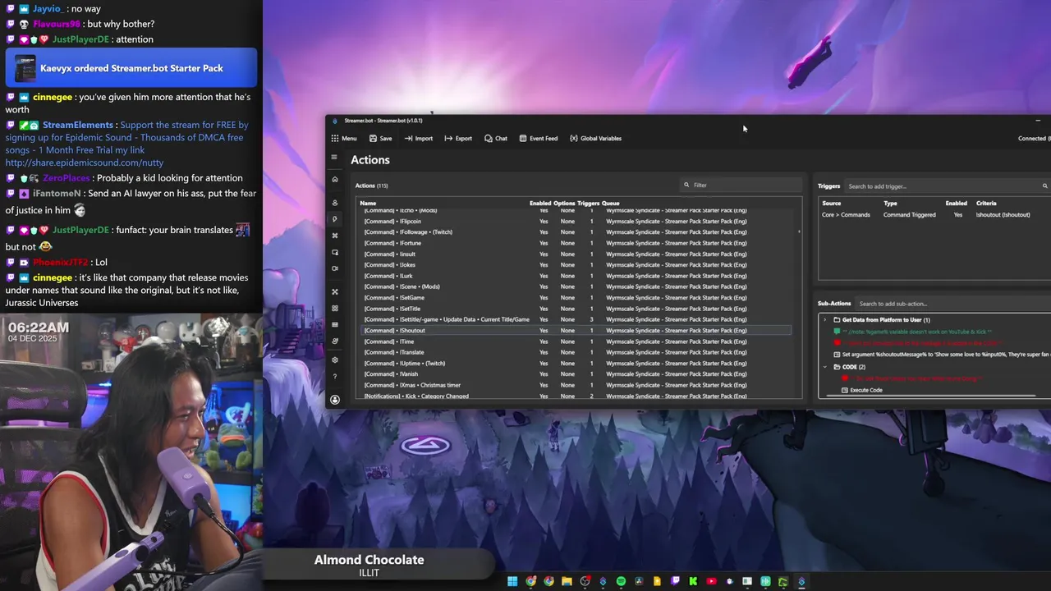Open the Windows Start button on taskbar
This screenshot has height=591, width=1051.
[x=512, y=582]
